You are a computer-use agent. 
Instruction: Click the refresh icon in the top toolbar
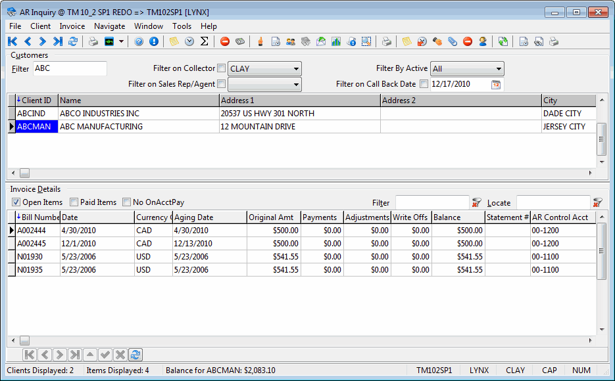pyautogui.click(x=73, y=41)
